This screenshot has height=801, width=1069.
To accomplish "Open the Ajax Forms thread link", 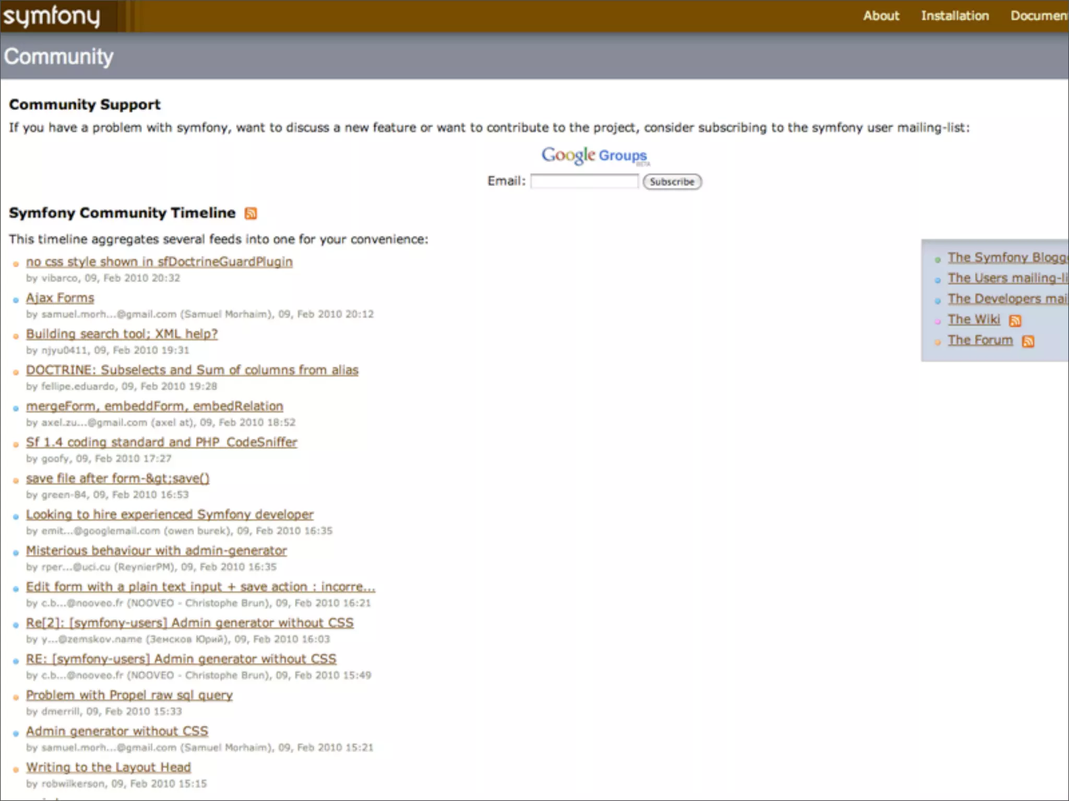I will pos(60,298).
